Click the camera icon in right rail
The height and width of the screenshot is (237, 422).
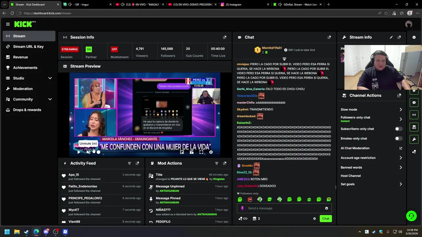tap(414, 127)
